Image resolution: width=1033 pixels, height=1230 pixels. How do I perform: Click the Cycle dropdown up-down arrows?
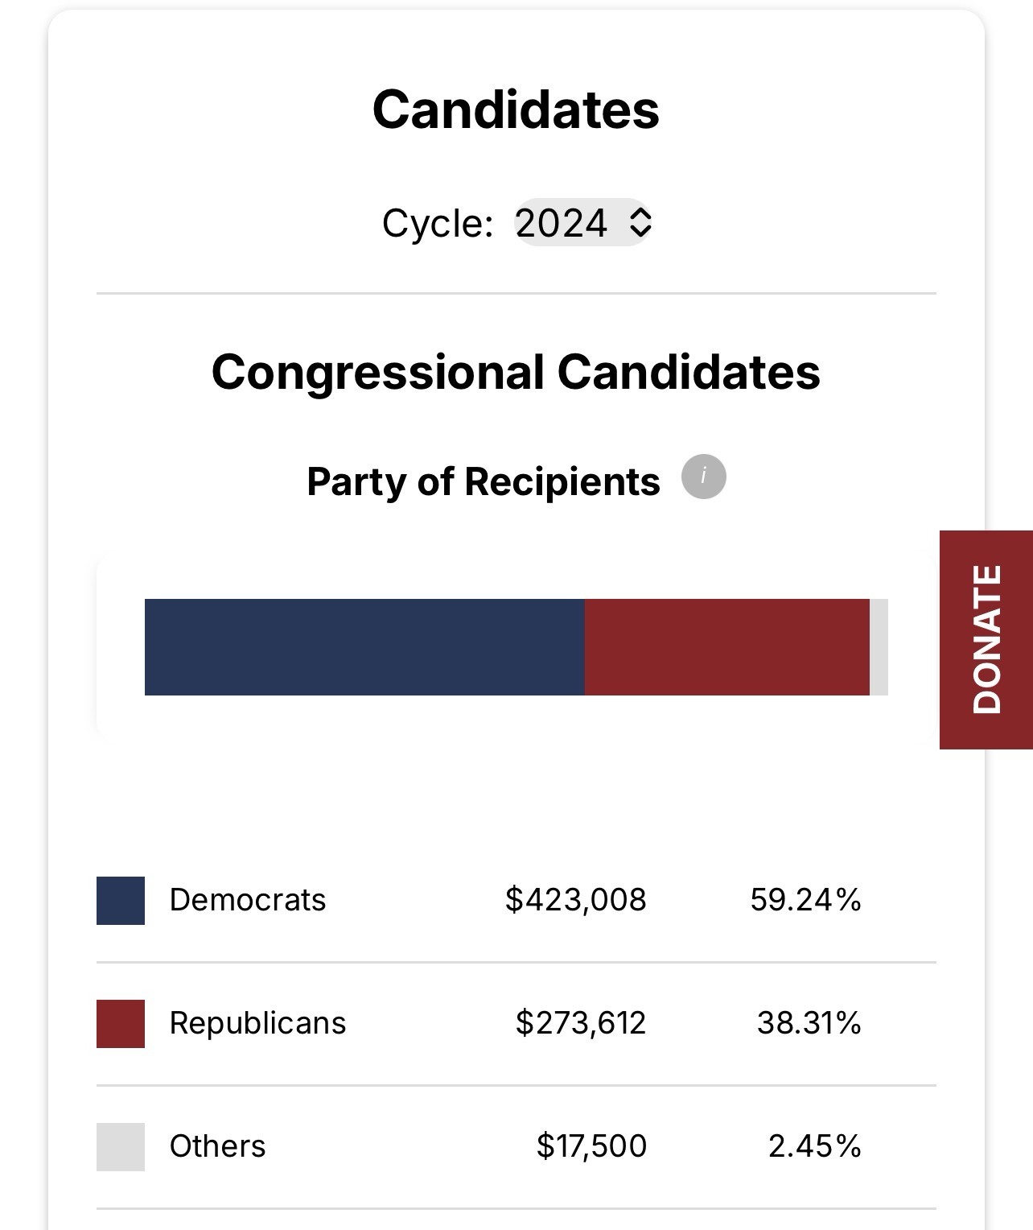(x=640, y=222)
